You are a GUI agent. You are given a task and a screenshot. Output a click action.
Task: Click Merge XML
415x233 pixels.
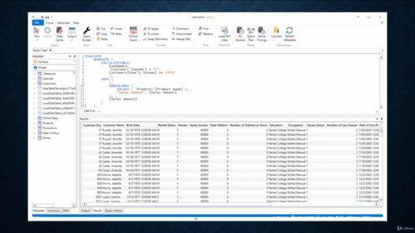182,39
